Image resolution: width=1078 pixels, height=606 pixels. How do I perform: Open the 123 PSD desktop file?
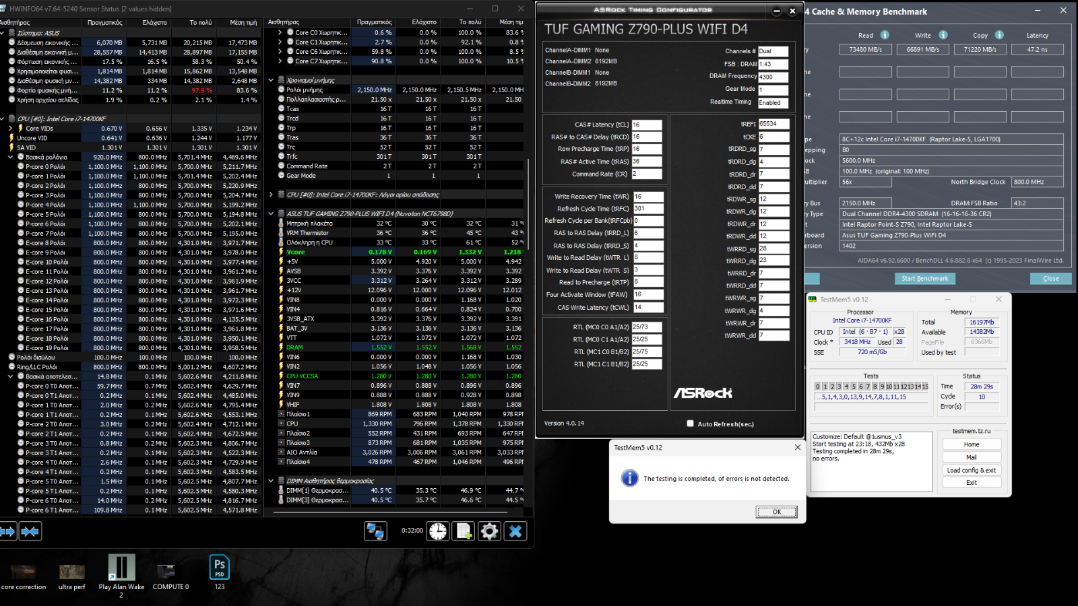pos(220,572)
